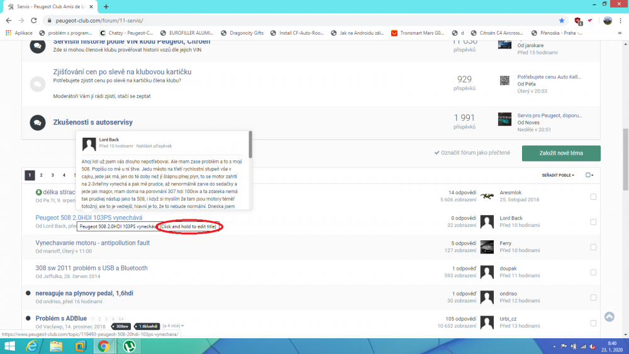Open Aresmlok's avatar thumbnail
The height and width of the screenshot is (354, 629).
click(x=487, y=196)
